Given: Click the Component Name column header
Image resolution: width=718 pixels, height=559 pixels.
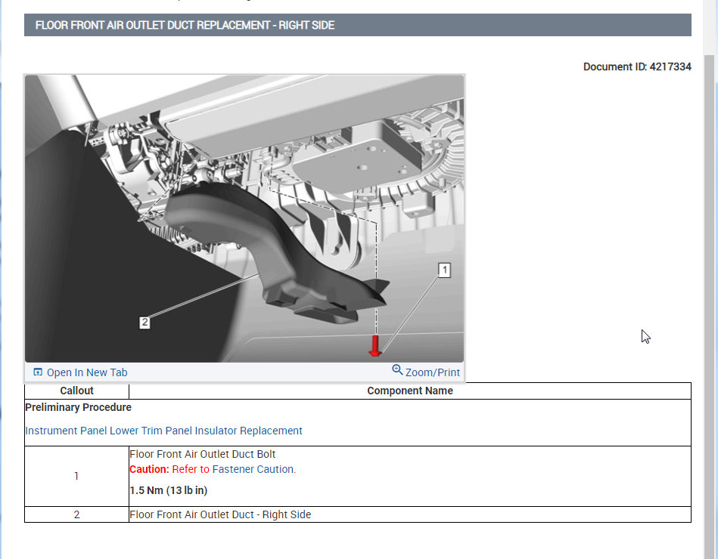Looking at the screenshot, I should [410, 391].
